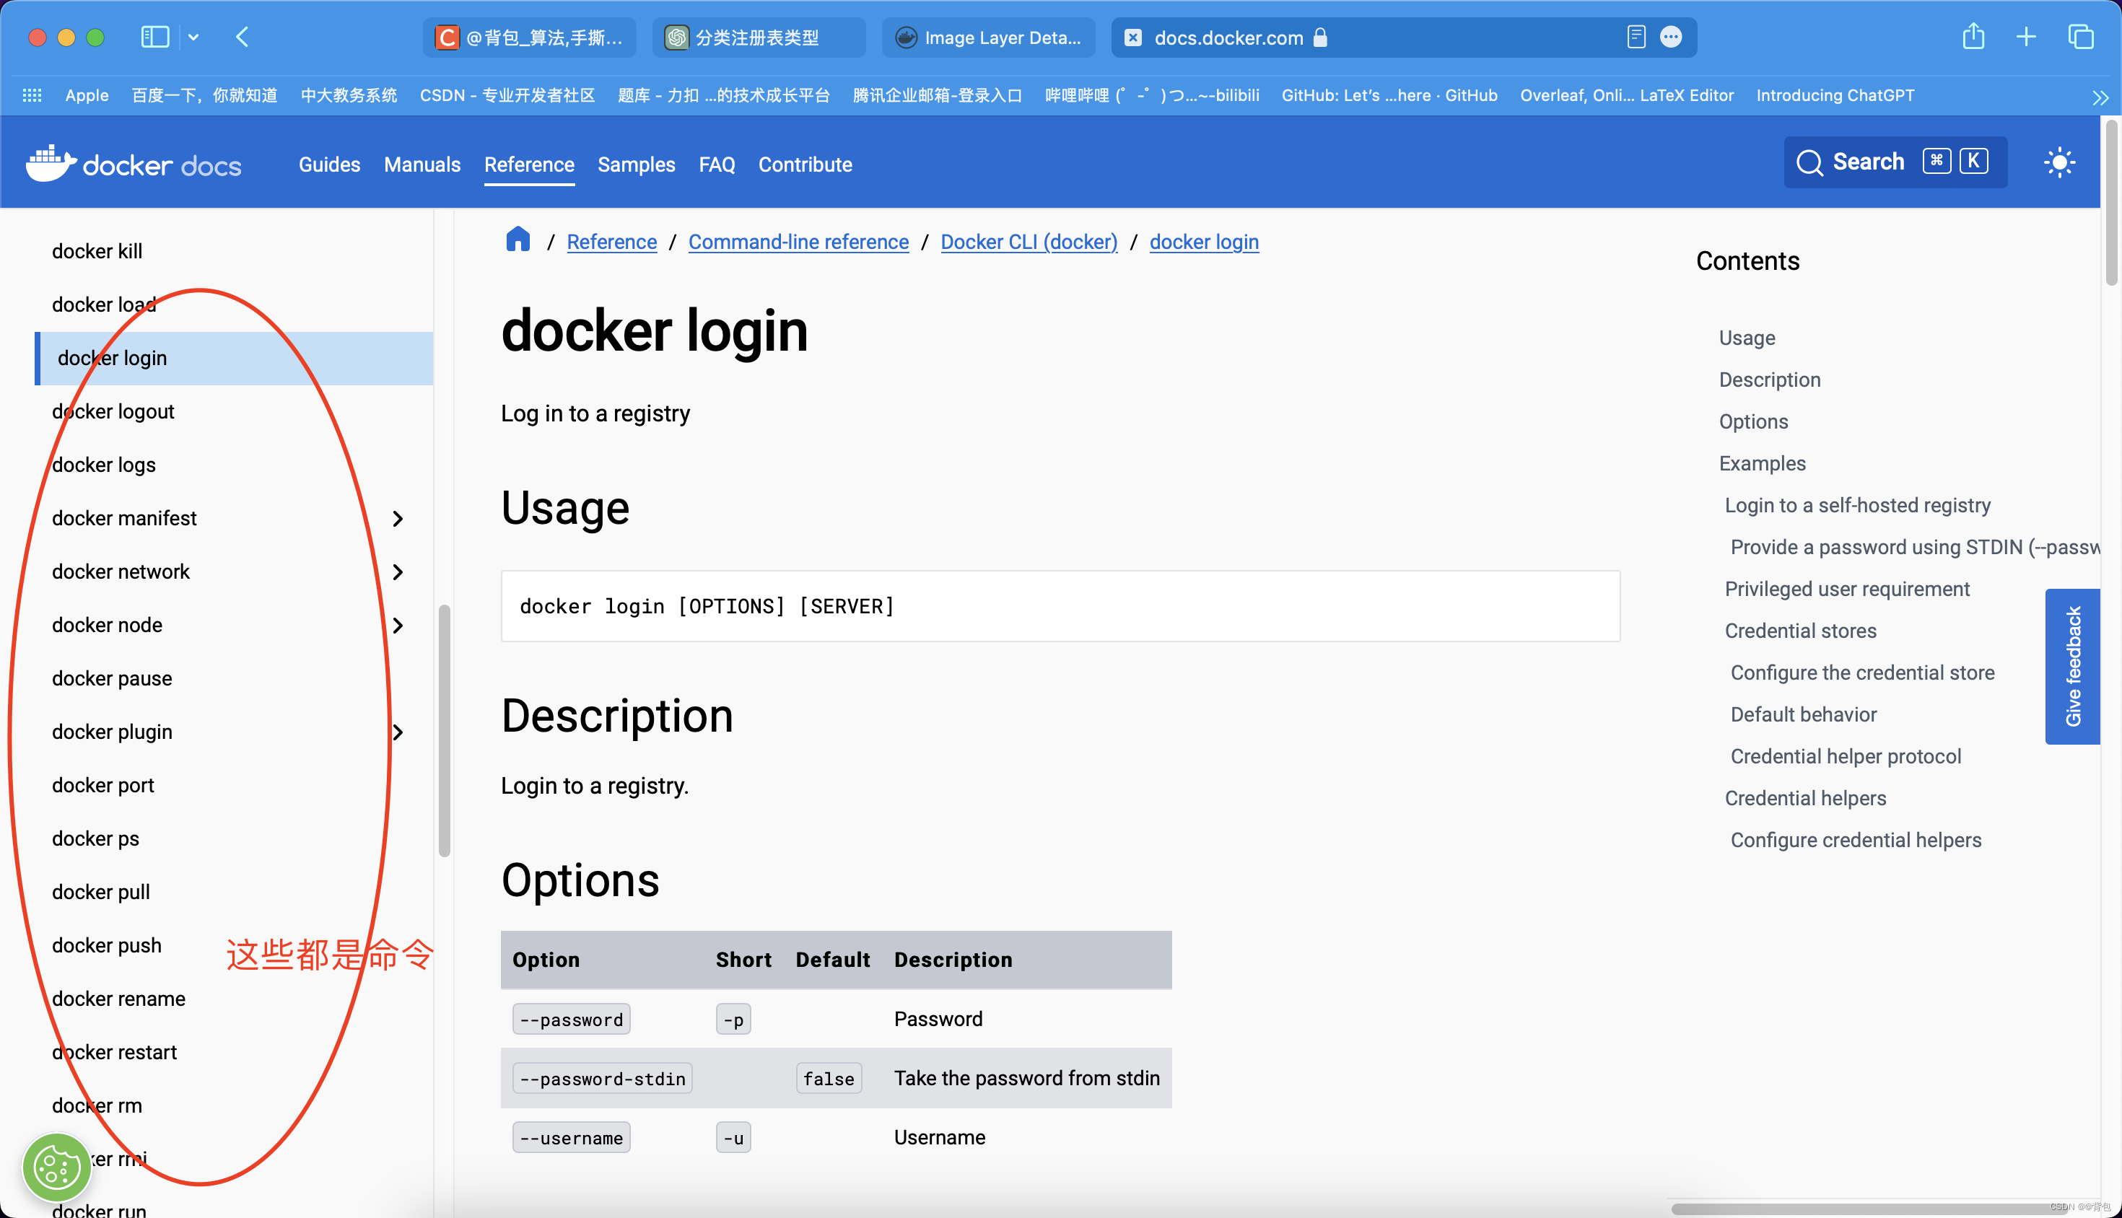The image size is (2122, 1218).
Task: Show more bookmarks chevron
Action: pyautogui.click(x=2100, y=97)
